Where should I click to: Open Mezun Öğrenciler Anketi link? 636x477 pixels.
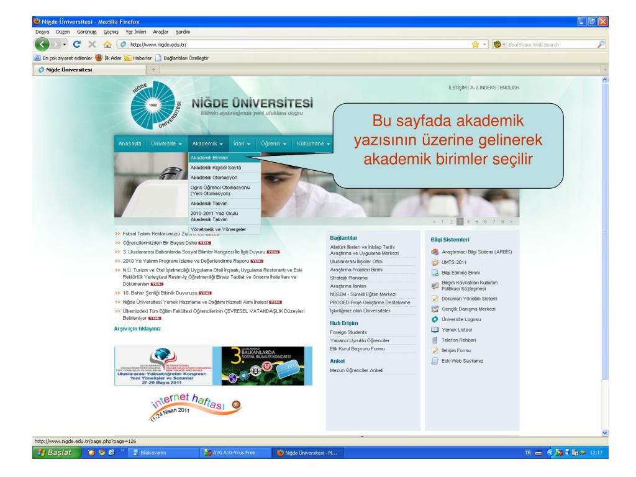click(x=357, y=370)
